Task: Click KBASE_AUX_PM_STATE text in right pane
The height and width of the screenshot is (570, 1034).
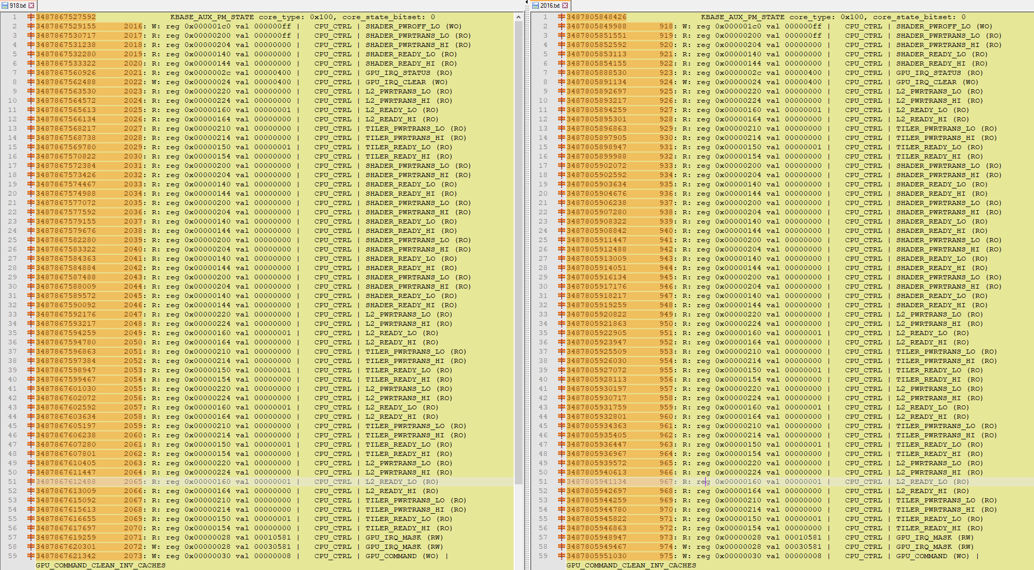Action: 742,17
